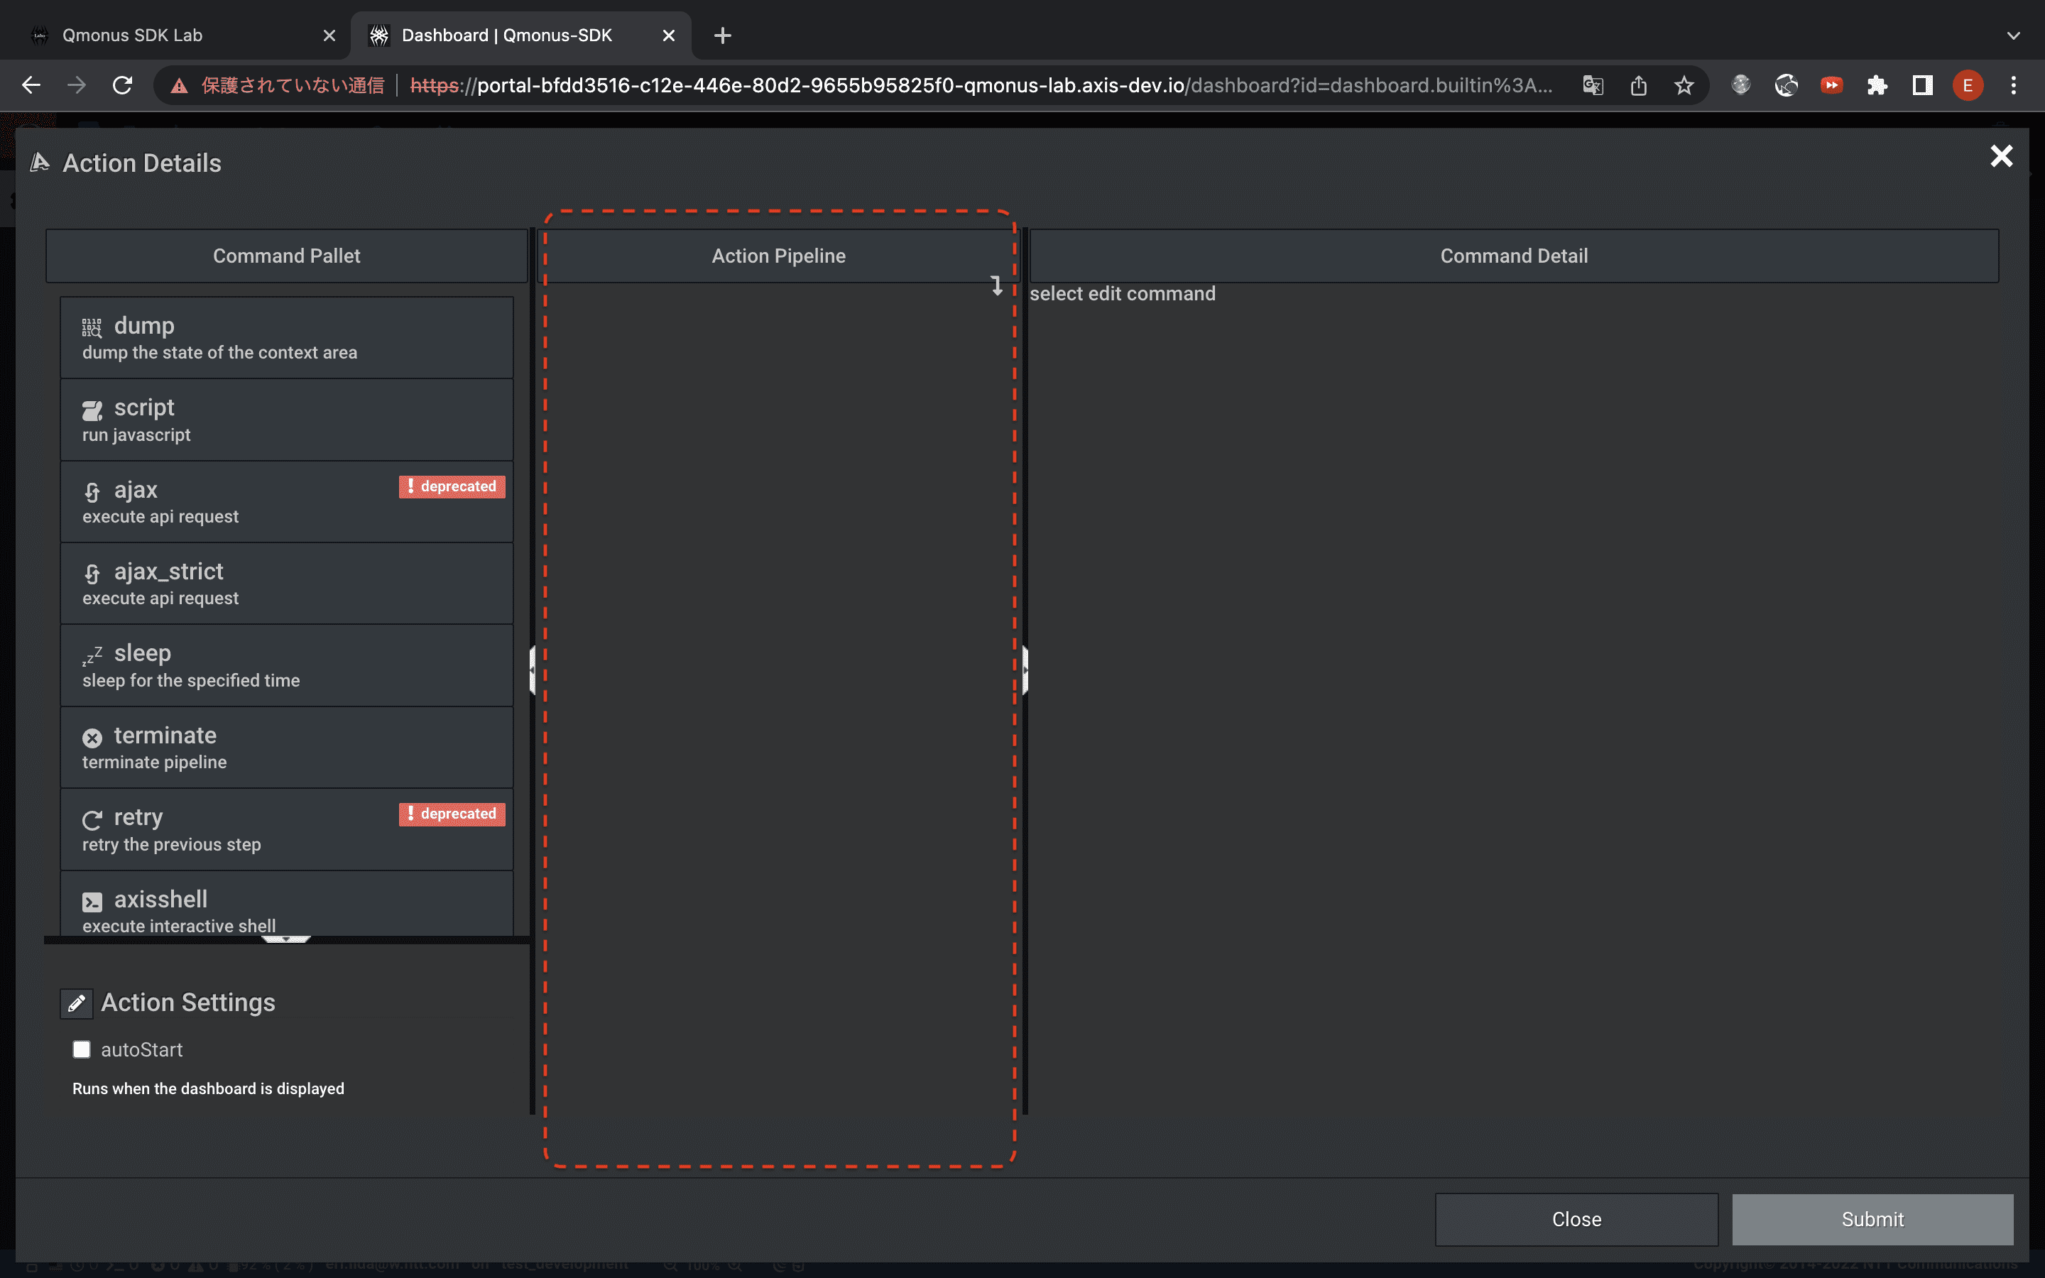Image resolution: width=2045 pixels, height=1278 pixels.
Task: Click the ajax_strict command icon
Action: (92, 574)
